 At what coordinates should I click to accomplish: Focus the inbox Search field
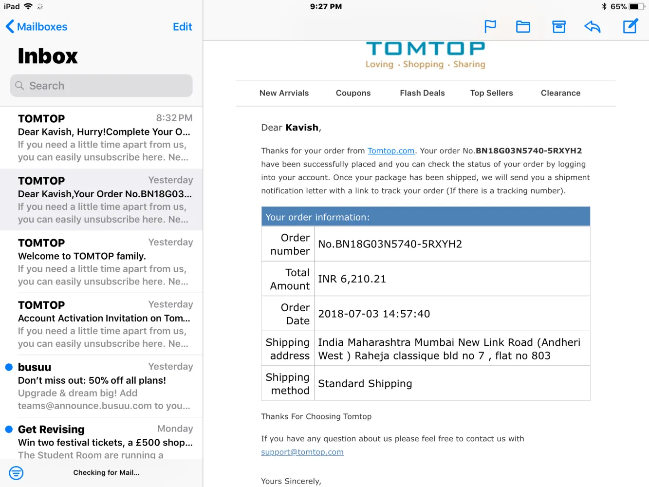(101, 86)
